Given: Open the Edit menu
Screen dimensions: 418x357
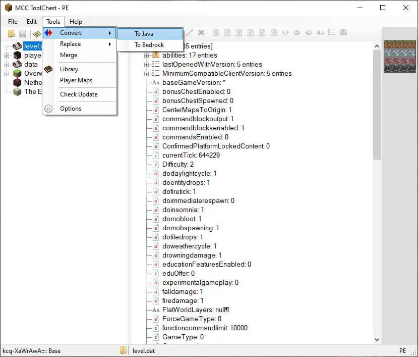Looking at the screenshot, I should [x=32, y=22].
